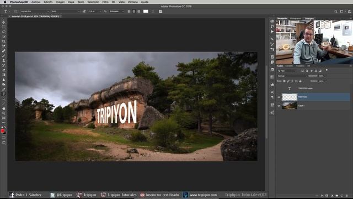The height and width of the screenshot is (199, 353).
Task: Open the Imagen menu
Action: tap(60, 2)
